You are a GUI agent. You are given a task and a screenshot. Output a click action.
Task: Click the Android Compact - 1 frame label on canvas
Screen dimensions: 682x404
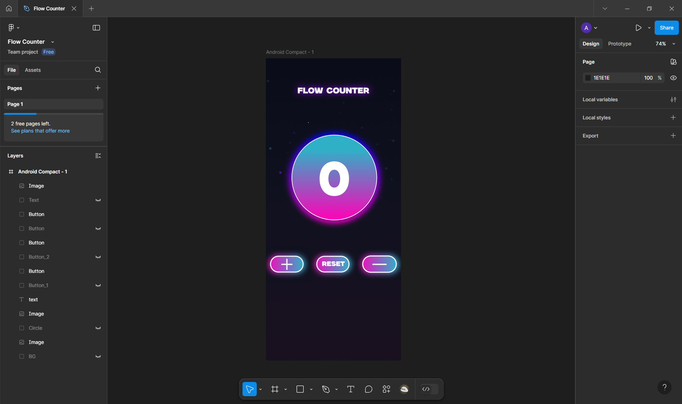tap(290, 52)
